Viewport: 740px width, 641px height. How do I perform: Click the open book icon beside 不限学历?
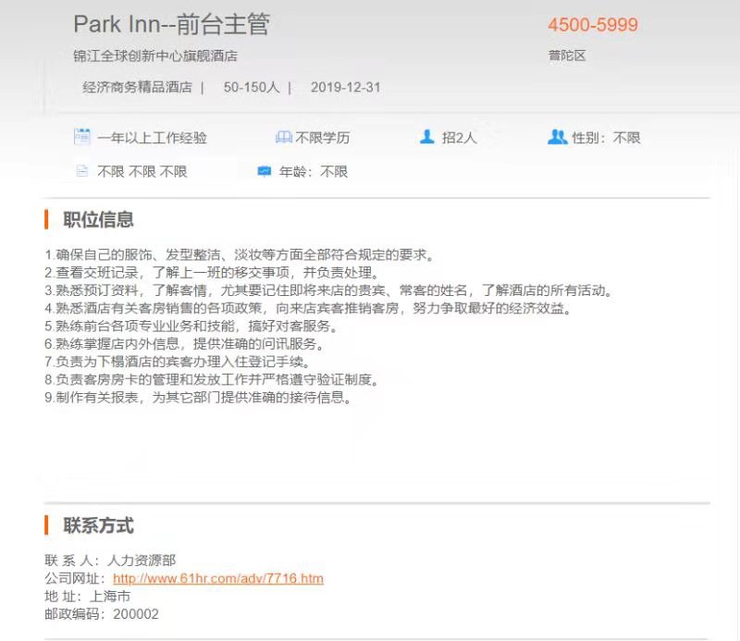(283, 137)
